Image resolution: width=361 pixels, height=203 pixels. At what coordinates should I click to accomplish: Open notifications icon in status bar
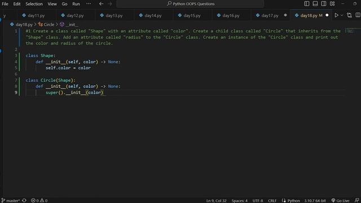click(x=357, y=201)
